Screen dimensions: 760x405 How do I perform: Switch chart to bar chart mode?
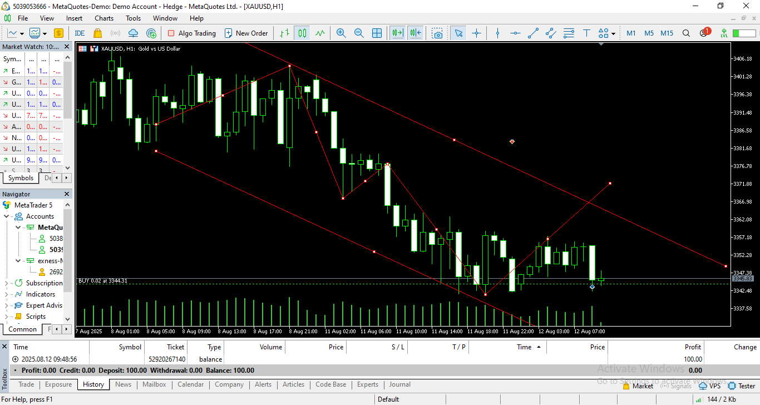284,33
